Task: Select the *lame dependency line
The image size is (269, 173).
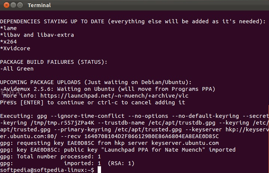Action: [x=8, y=28]
